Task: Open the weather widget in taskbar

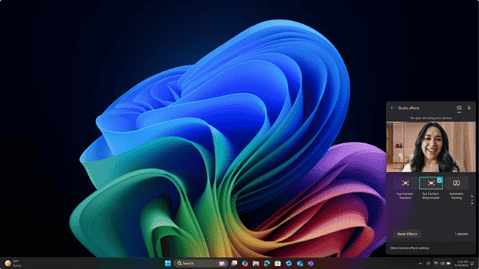Action: (12, 262)
